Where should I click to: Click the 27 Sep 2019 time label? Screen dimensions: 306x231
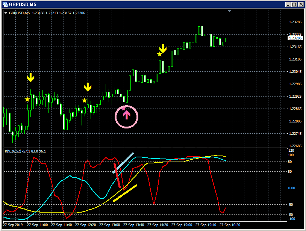[x=13, y=225]
